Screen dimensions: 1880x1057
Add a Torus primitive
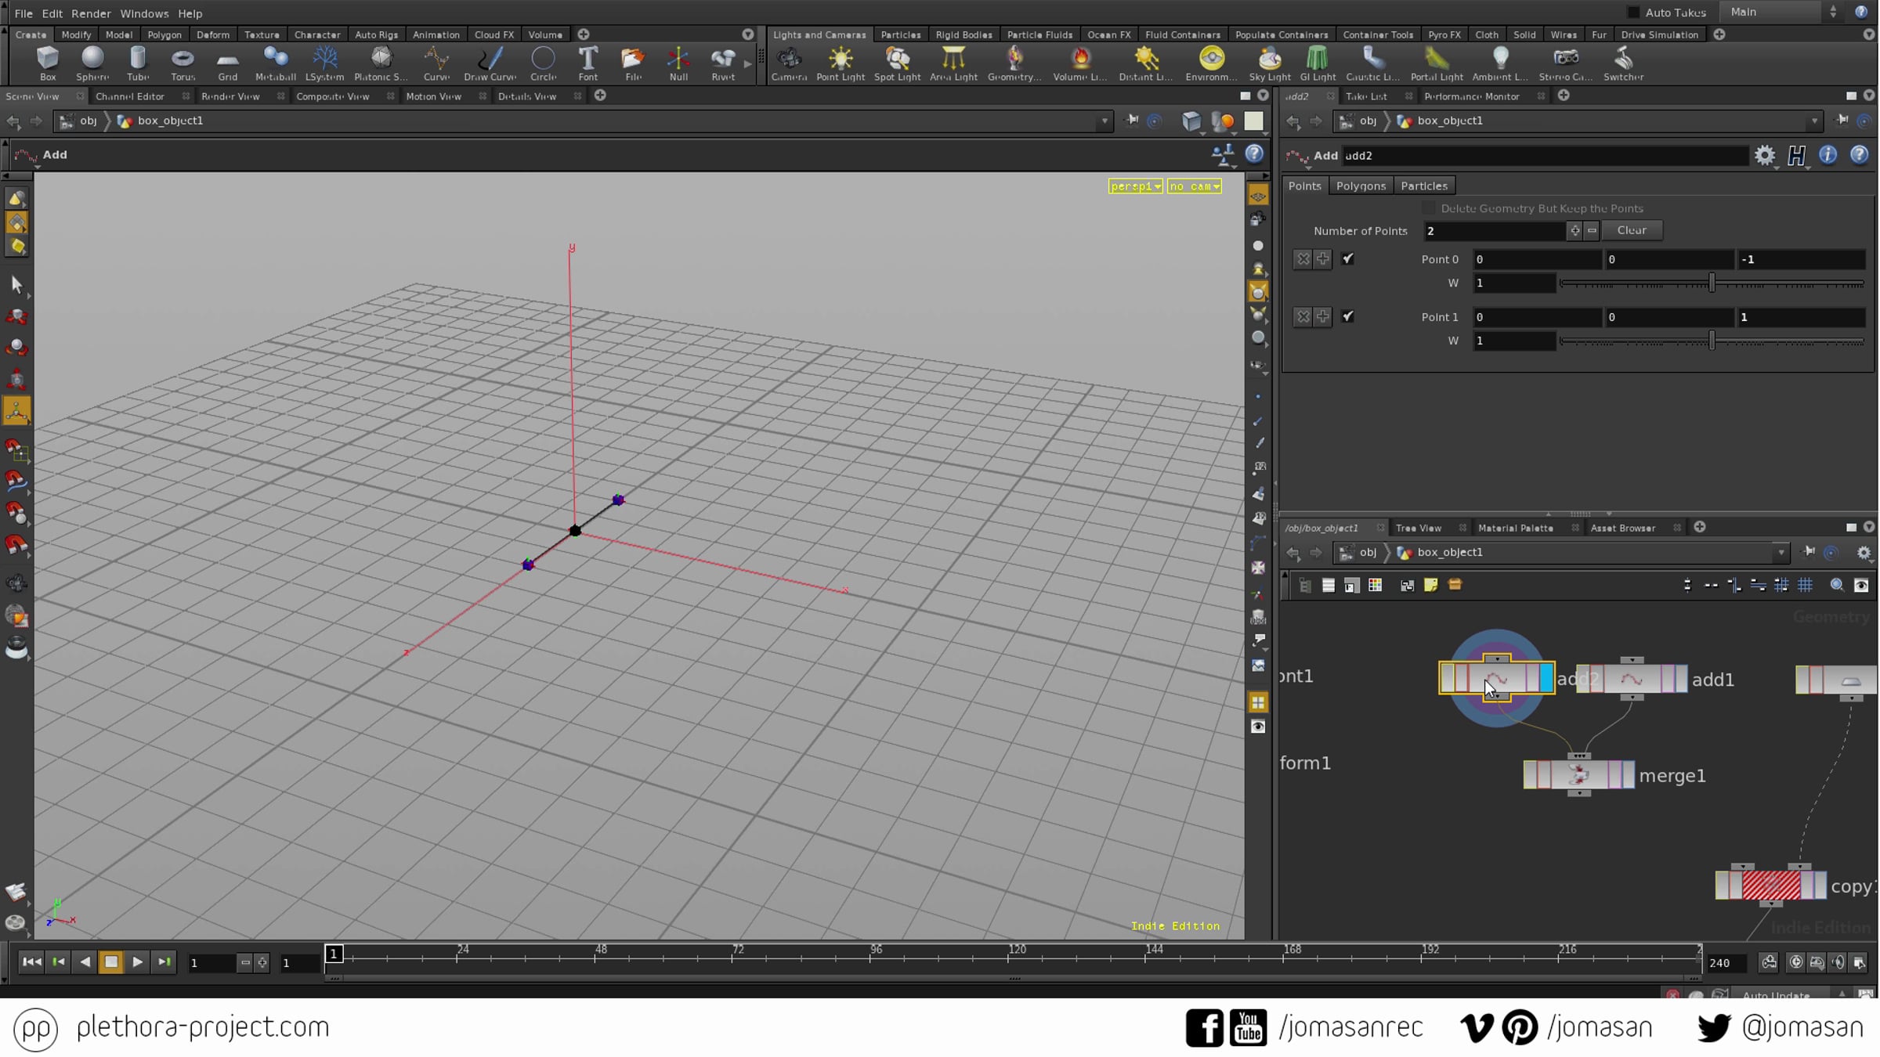(x=183, y=63)
